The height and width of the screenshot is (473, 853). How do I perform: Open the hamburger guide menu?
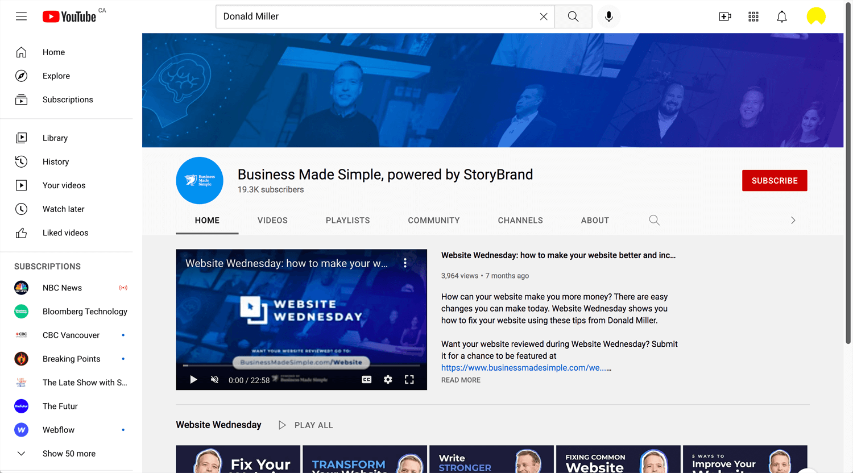coord(21,16)
